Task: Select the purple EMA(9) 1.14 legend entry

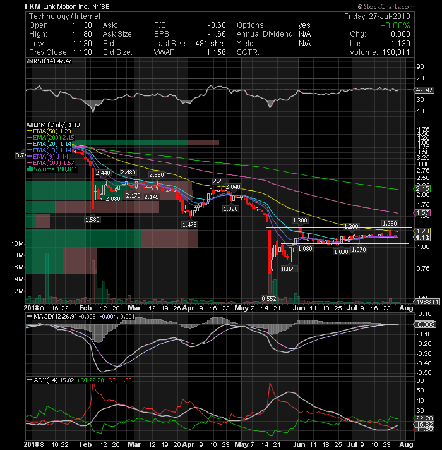Action: point(47,156)
